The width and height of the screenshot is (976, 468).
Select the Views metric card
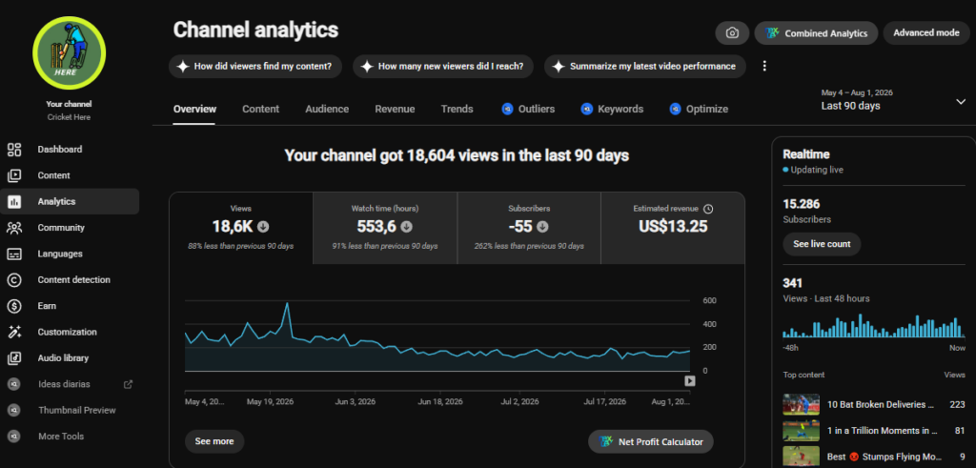click(241, 228)
